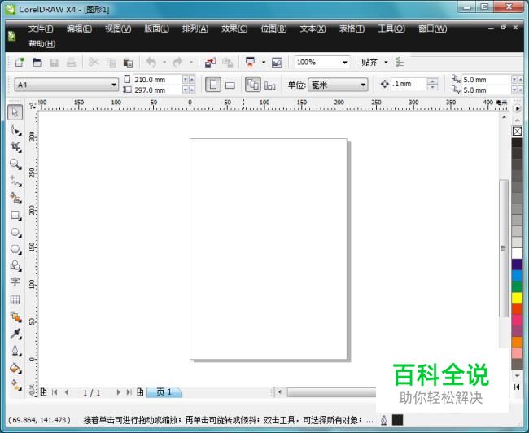This screenshot has height=433, width=529.
Task: Select the Text tool
Action: click(x=15, y=282)
